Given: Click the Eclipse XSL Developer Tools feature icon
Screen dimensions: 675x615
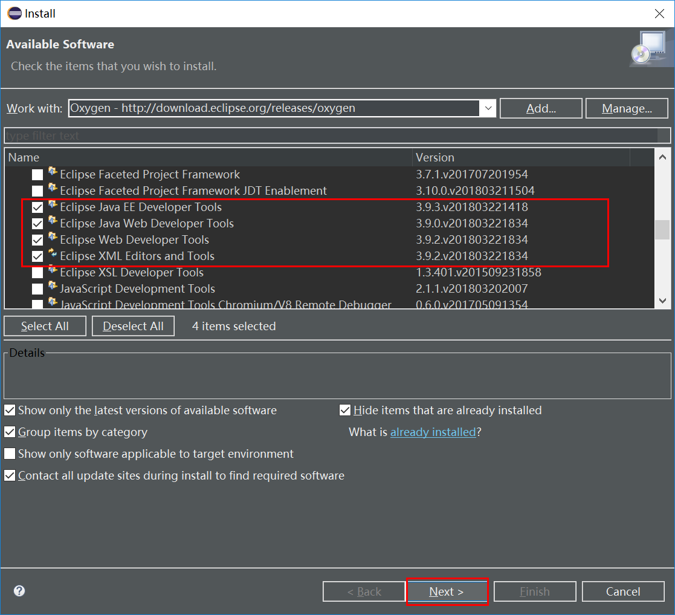Looking at the screenshot, I should click(x=53, y=272).
